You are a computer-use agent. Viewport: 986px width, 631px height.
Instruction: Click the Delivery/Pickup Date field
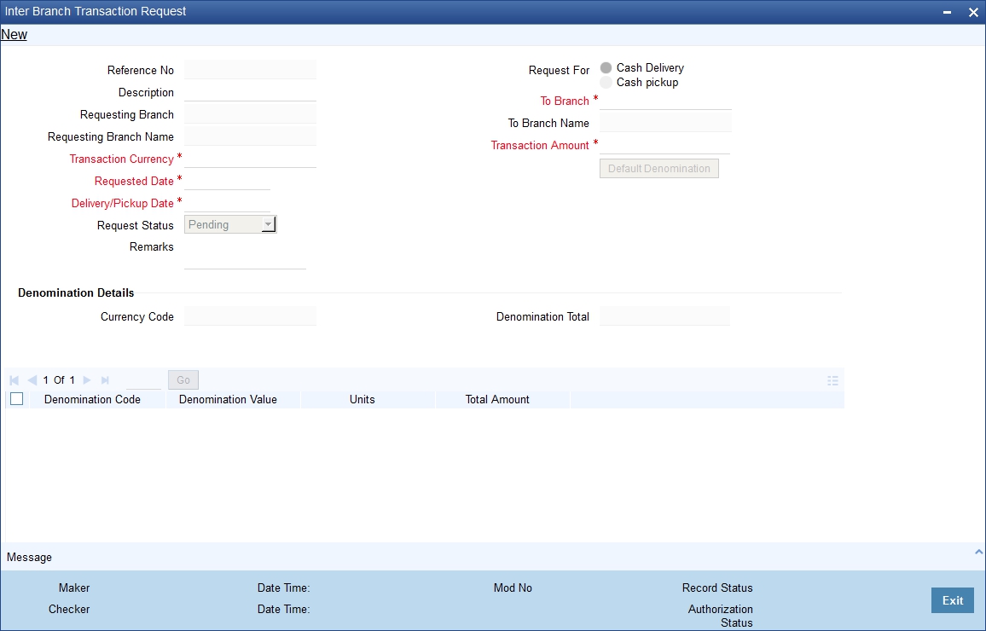[227, 202]
